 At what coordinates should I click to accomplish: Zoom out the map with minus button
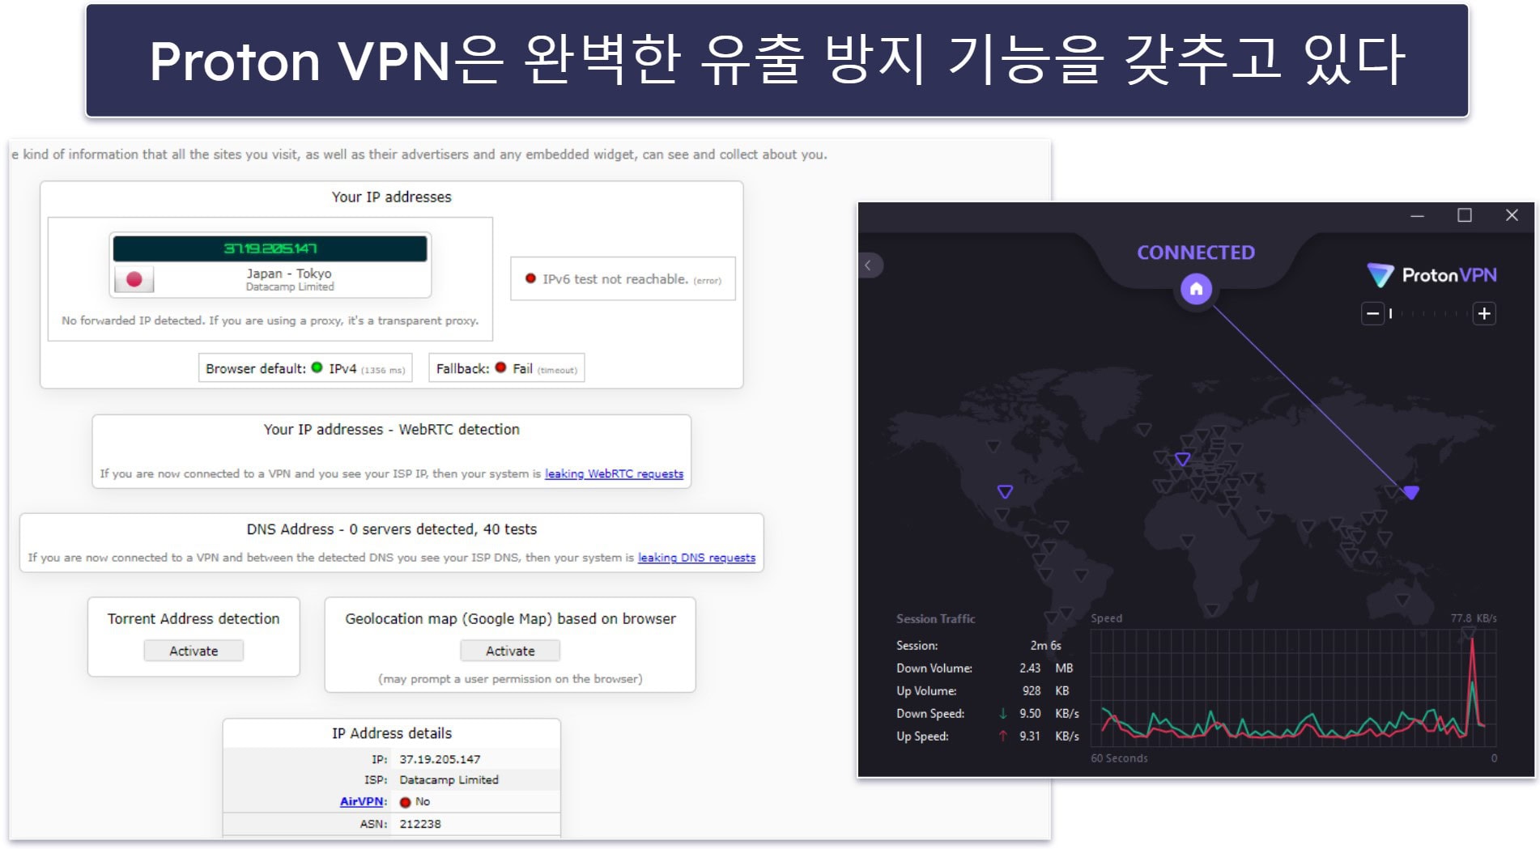click(x=1372, y=314)
